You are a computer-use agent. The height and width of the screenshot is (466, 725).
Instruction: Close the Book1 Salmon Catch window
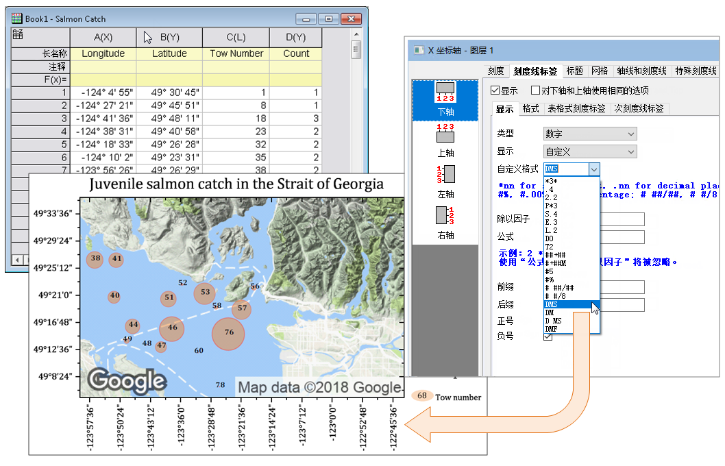point(351,19)
